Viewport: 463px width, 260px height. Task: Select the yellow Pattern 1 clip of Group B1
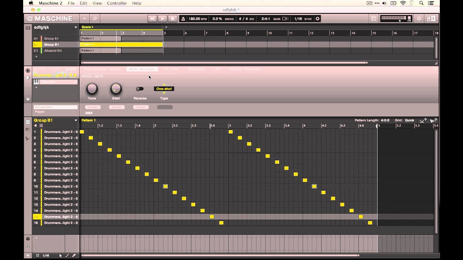(121, 44)
